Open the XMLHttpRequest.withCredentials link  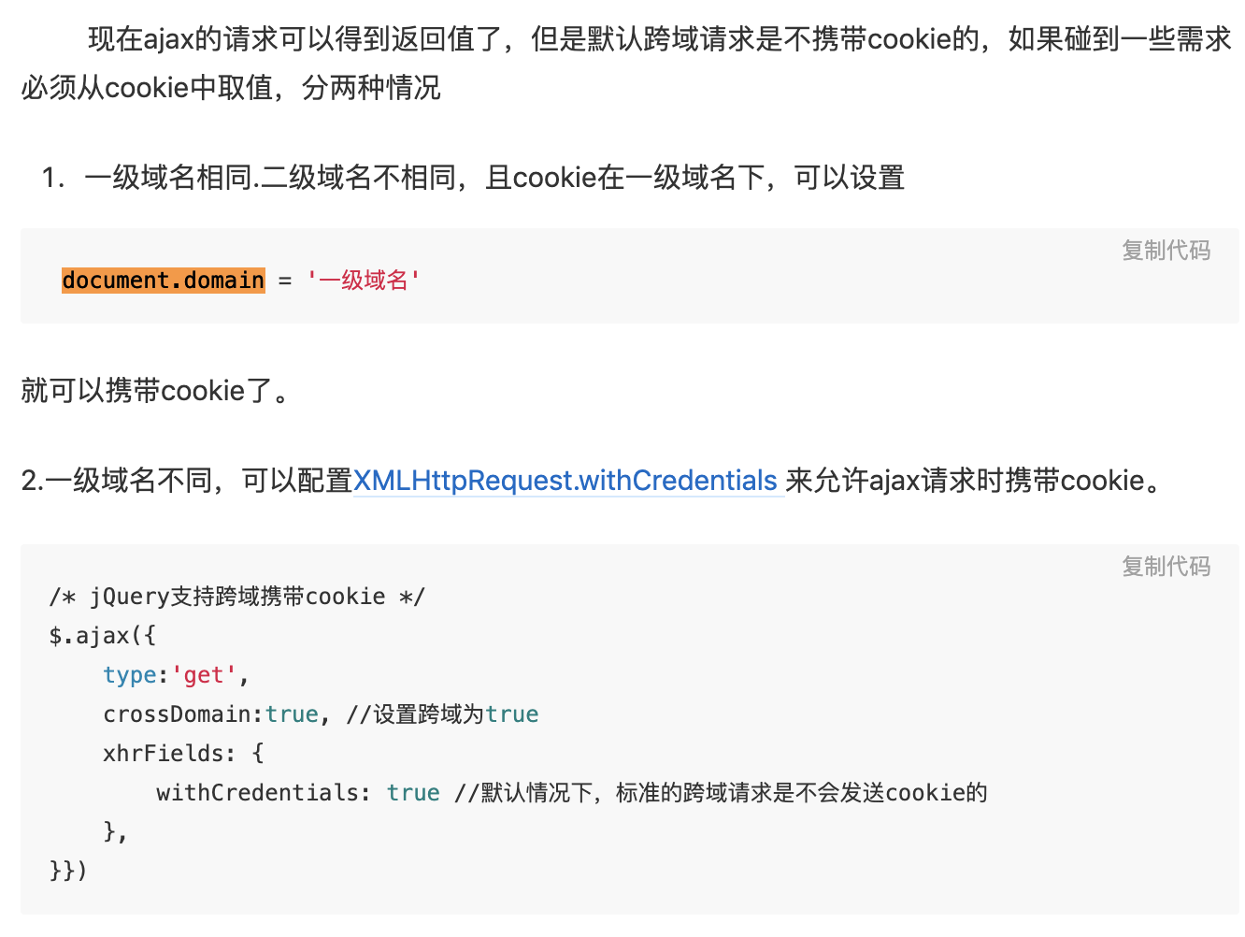(x=565, y=481)
